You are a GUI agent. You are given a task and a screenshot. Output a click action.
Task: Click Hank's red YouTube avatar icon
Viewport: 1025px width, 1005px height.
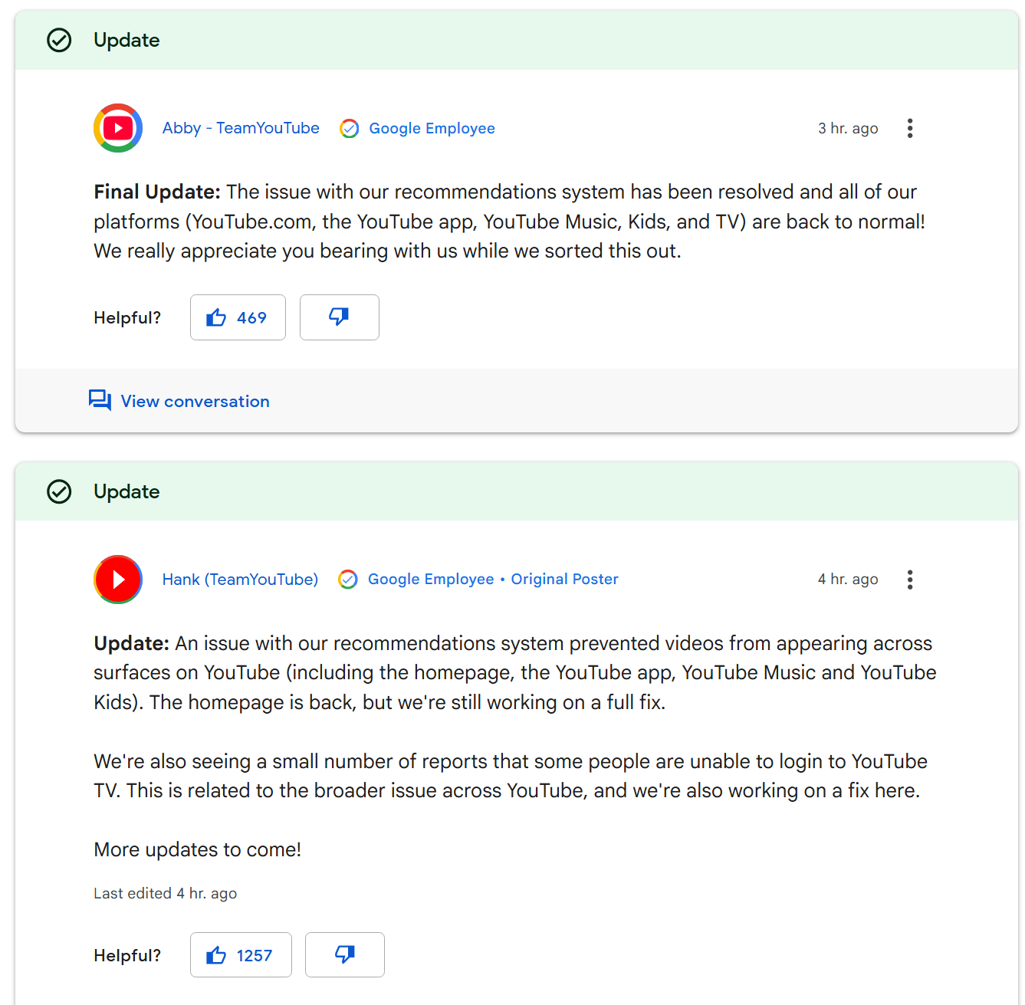coord(118,580)
